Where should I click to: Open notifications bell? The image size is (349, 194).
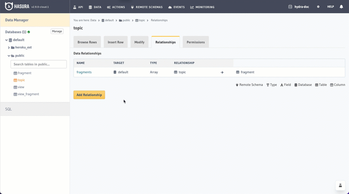point(341,7)
